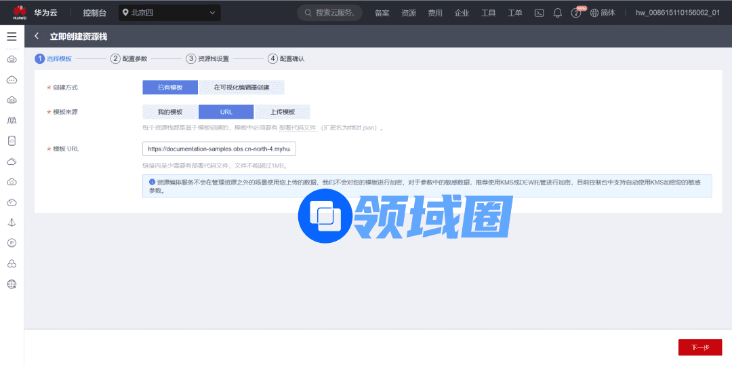Image resolution: width=732 pixels, height=365 pixels.
Task: Open the 费用 menu in top bar
Action: point(435,13)
